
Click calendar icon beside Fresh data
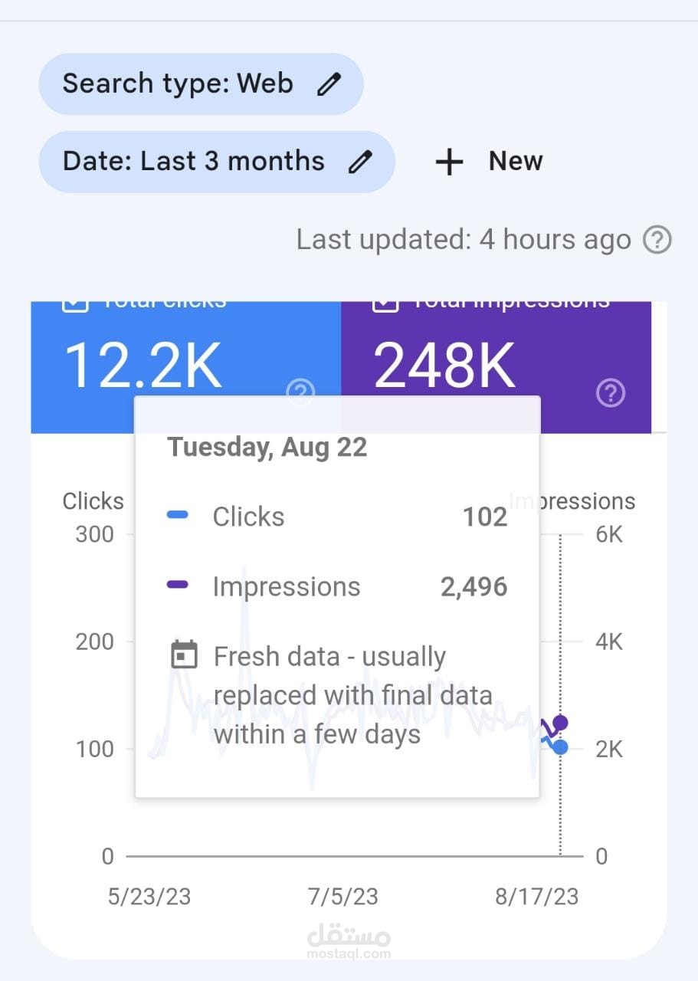point(184,655)
